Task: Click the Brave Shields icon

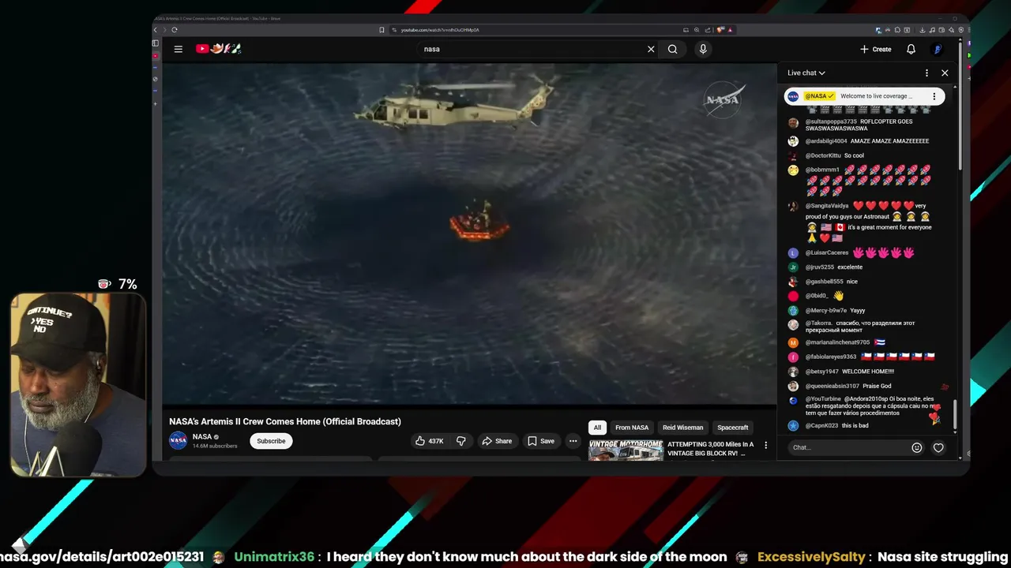Action: coord(720,30)
